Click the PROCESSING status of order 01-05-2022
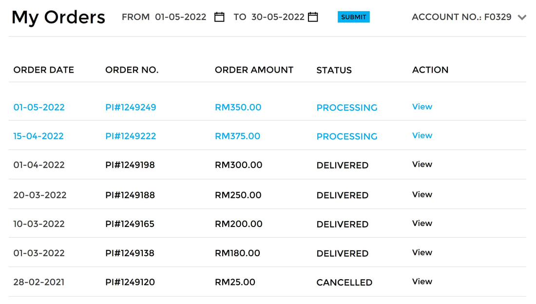 (x=346, y=108)
